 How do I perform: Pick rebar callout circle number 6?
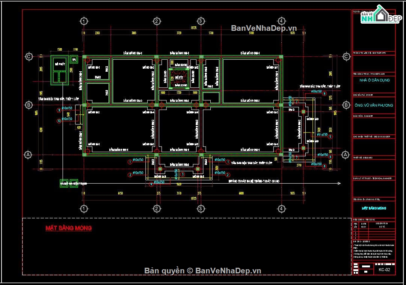point(331,157)
